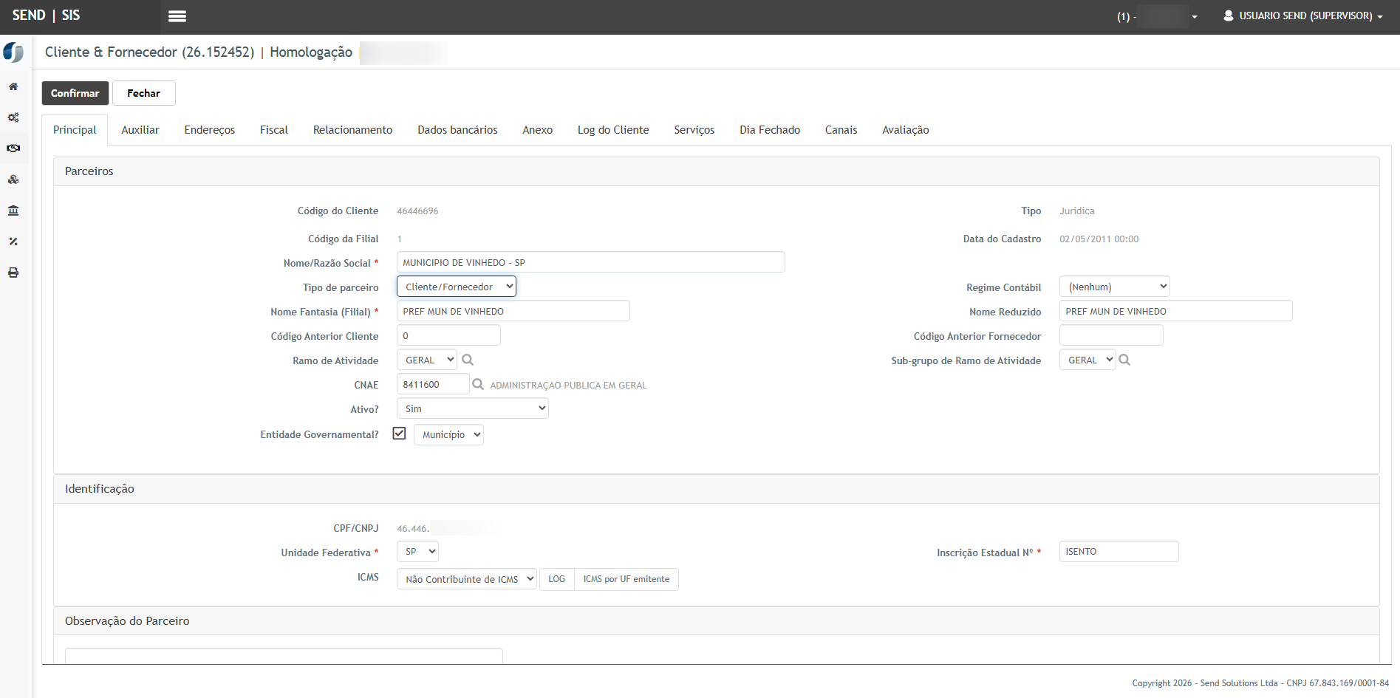Open the printer sidebar icon
This screenshot has height=698, width=1400.
[x=13, y=273]
